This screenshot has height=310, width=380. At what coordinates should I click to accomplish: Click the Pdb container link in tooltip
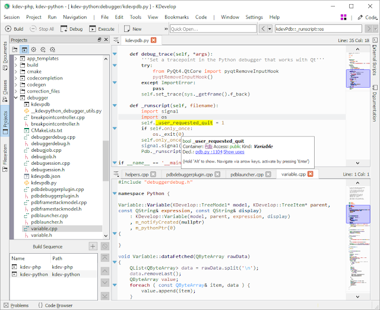(208, 146)
